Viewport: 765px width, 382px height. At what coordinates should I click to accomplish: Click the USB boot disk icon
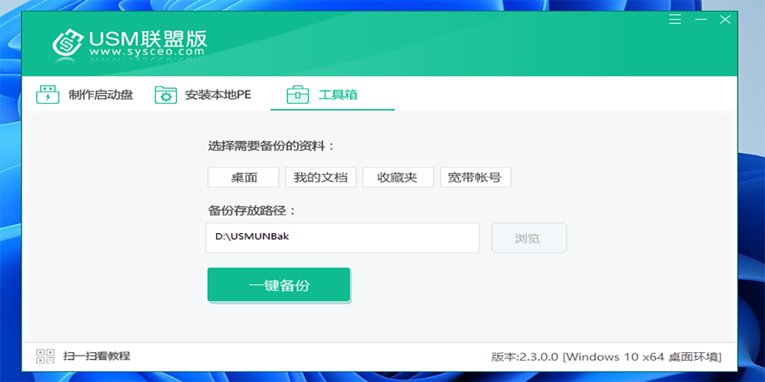point(47,95)
